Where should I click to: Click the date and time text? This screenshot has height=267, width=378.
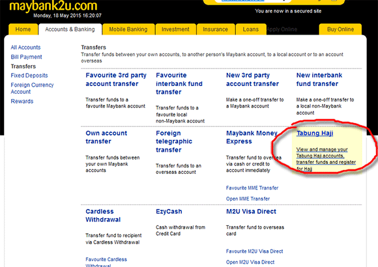[67, 16]
